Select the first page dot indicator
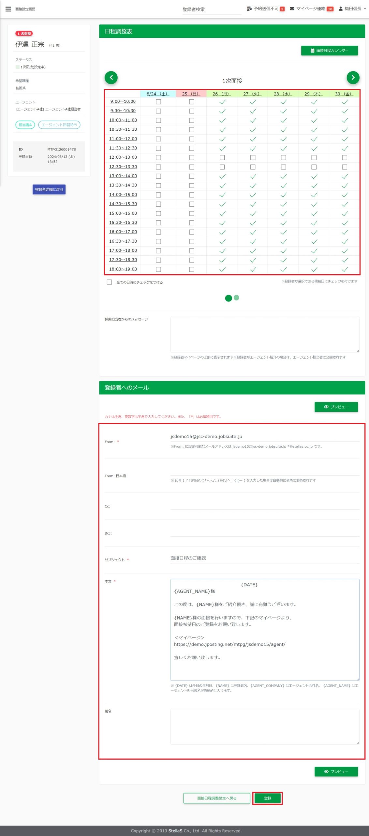 [x=229, y=298]
